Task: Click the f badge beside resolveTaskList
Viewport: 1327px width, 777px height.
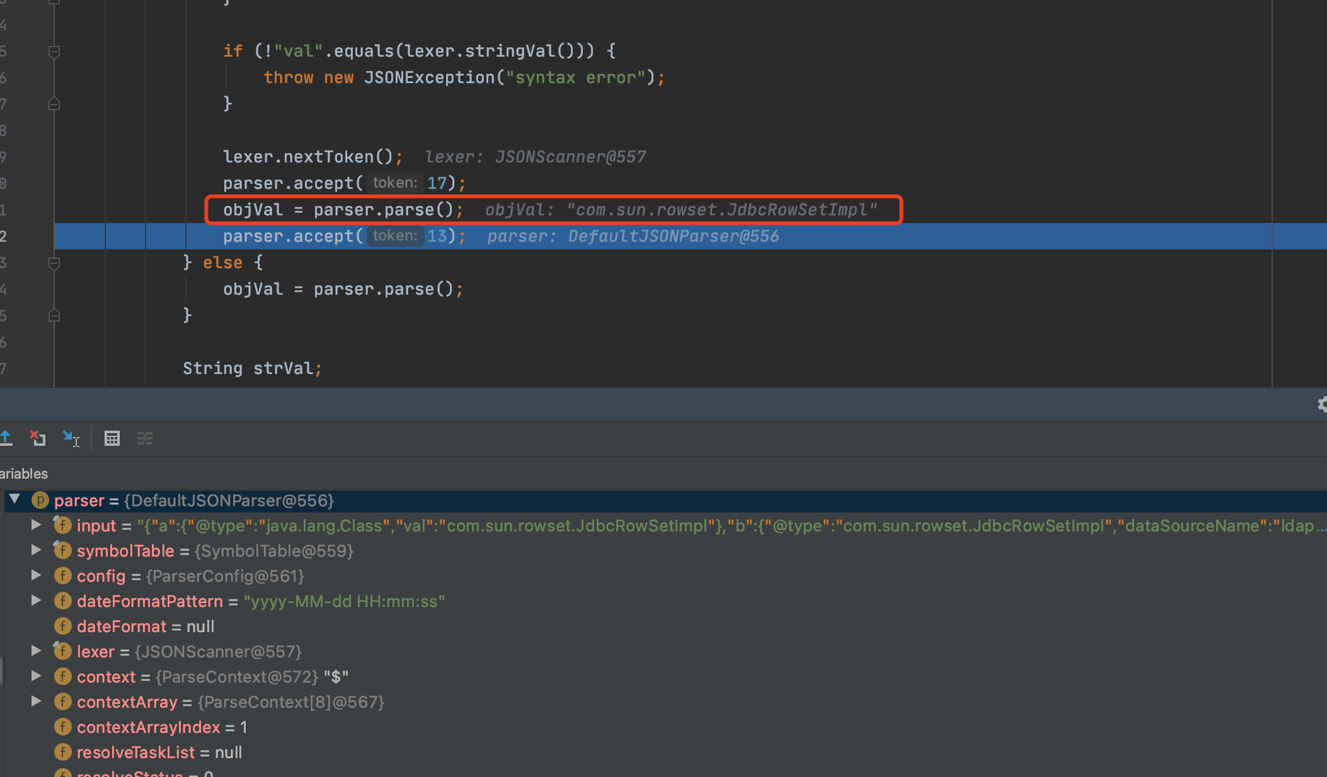Action: (63, 752)
